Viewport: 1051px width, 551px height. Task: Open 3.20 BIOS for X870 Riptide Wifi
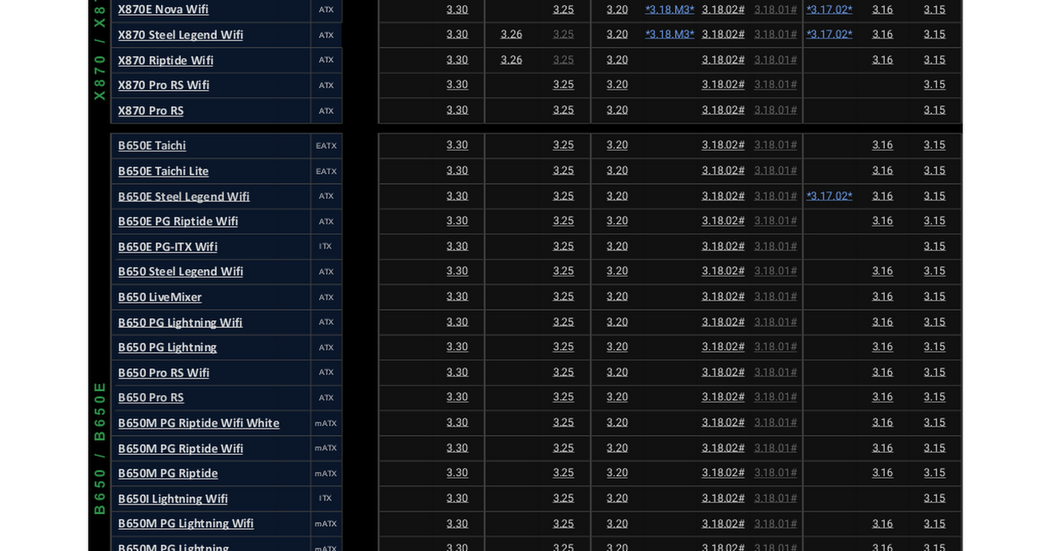click(617, 59)
